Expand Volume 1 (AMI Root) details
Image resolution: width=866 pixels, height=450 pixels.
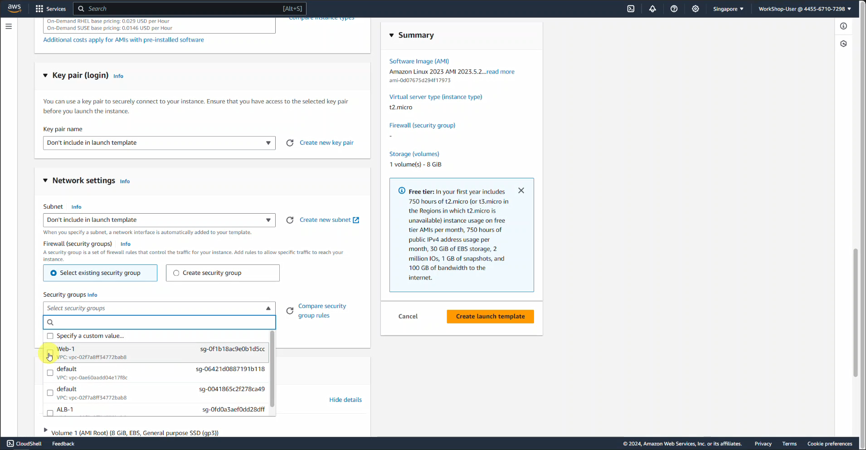45,430
